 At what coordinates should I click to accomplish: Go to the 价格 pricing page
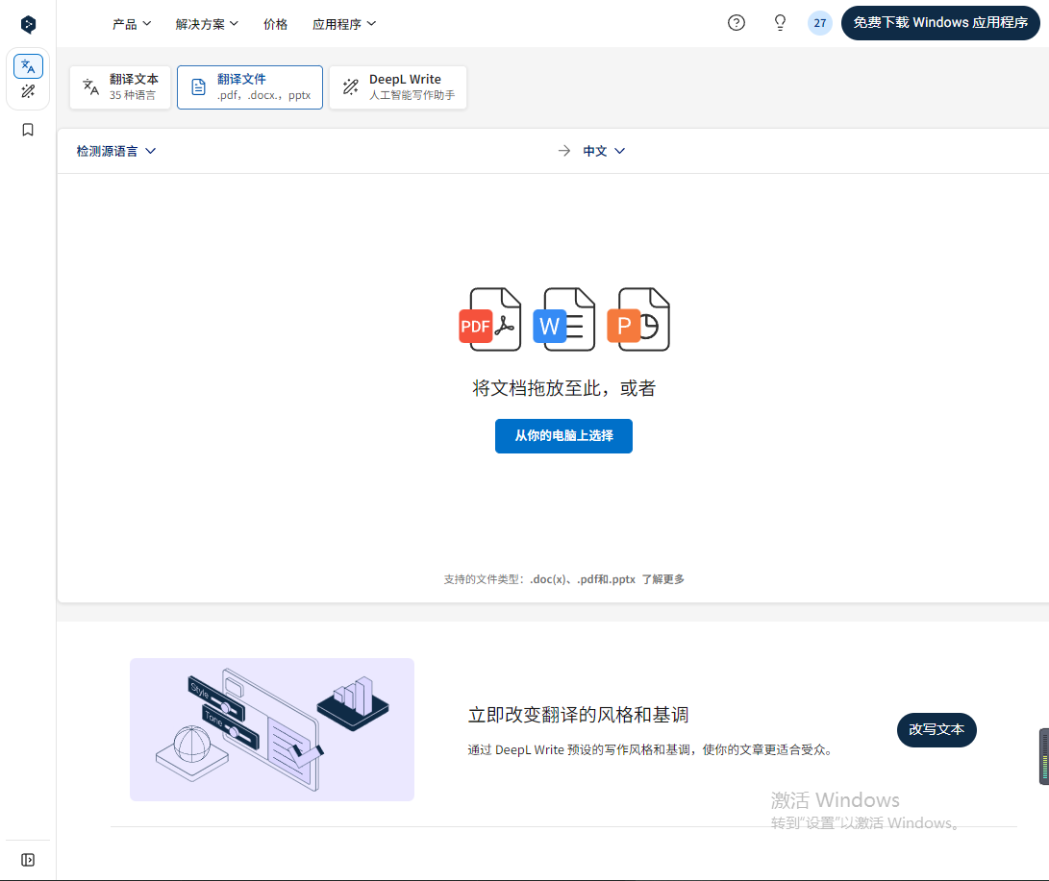[x=275, y=24]
